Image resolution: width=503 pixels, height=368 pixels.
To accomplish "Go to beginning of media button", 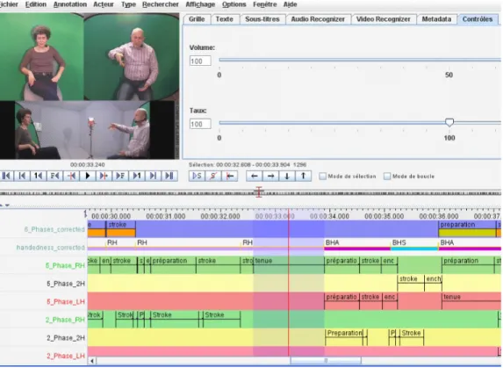I will pos(6,176).
